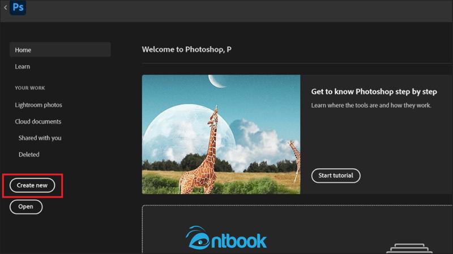Click the stacked layers drop icon
Screen dimensions: 453x254
pyautogui.click(x=409, y=248)
